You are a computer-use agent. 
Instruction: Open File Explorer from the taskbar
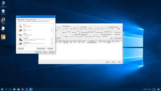[x=14, y=89]
